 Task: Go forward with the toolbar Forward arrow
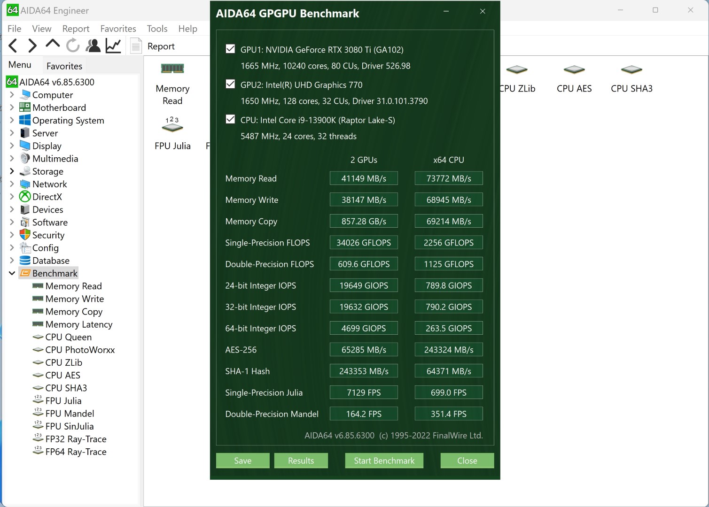32,46
